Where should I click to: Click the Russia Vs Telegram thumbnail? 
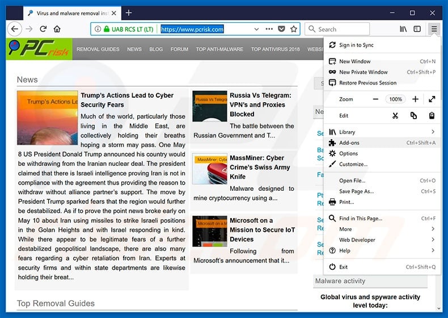[x=210, y=106]
